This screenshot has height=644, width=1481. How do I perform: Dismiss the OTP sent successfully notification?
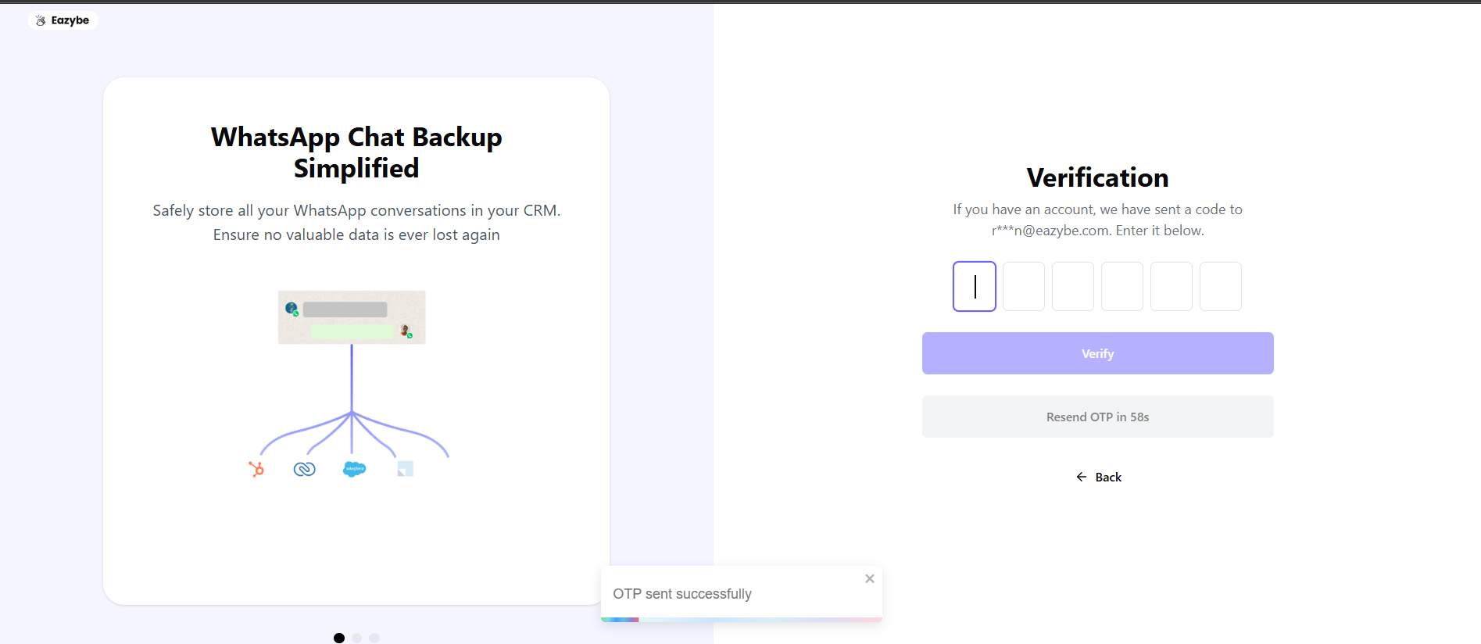(x=869, y=578)
